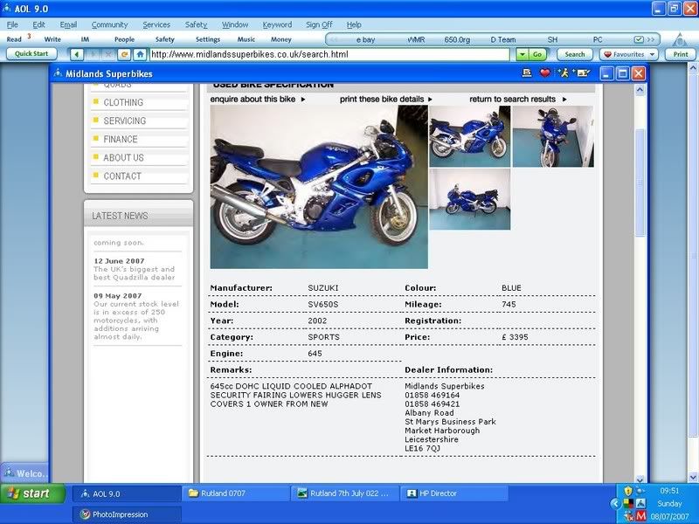Click the Stop loading X icon
Image resolution: width=699 pixels, height=524 pixels.
[x=108, y=54]
